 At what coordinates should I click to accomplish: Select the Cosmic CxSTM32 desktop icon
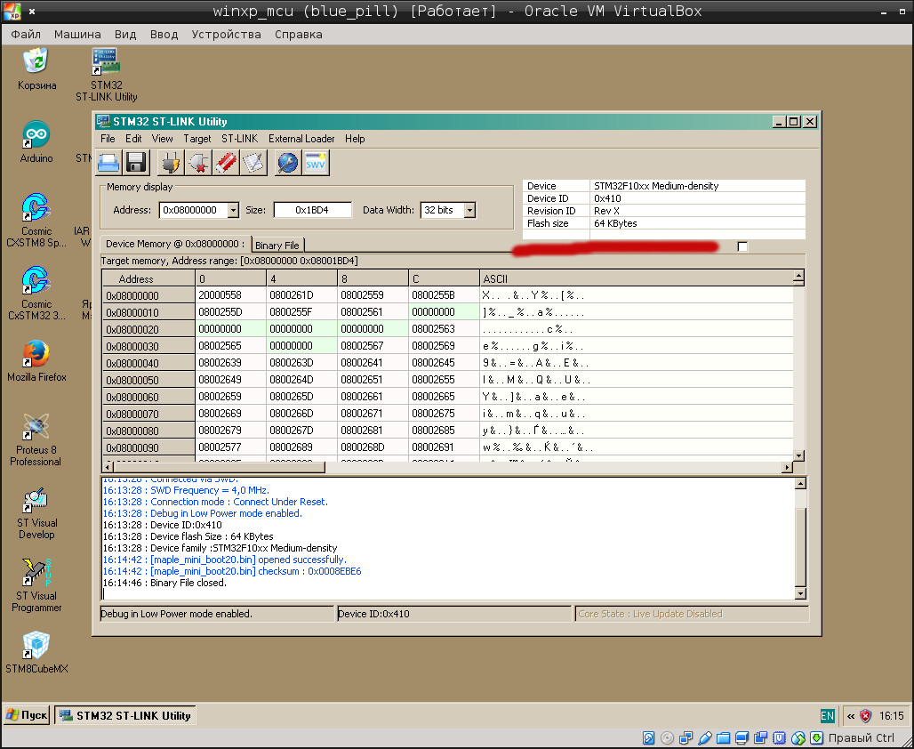(x=36, y=294)
